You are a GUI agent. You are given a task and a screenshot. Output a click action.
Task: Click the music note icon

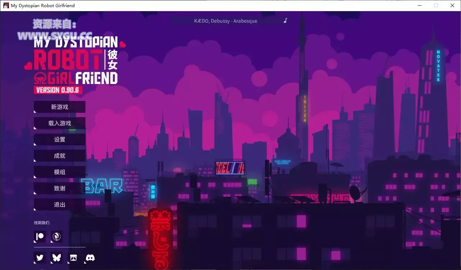coord(286,20)
